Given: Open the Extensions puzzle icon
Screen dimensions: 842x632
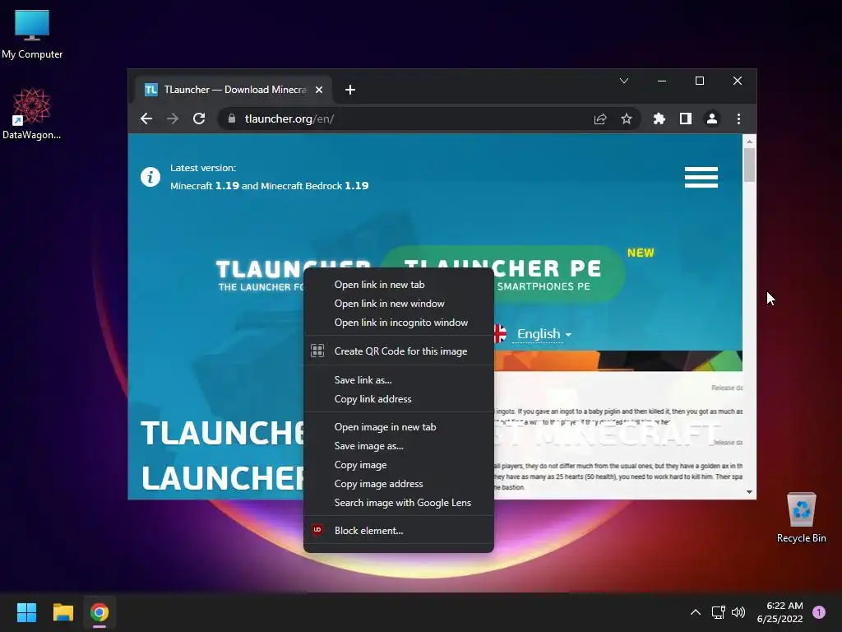Looking at the screenshot, I should tap(659, 118).
